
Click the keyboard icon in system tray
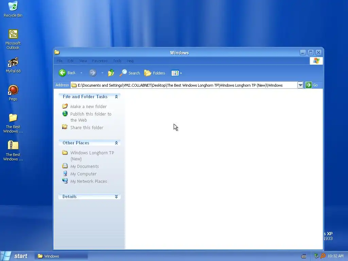point(303,256)
